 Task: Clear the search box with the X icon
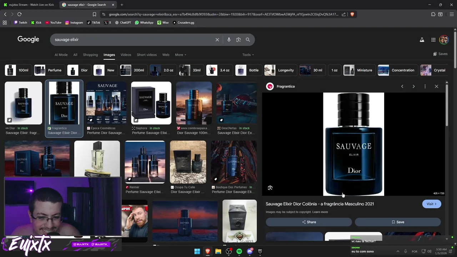tap(217, 40)
